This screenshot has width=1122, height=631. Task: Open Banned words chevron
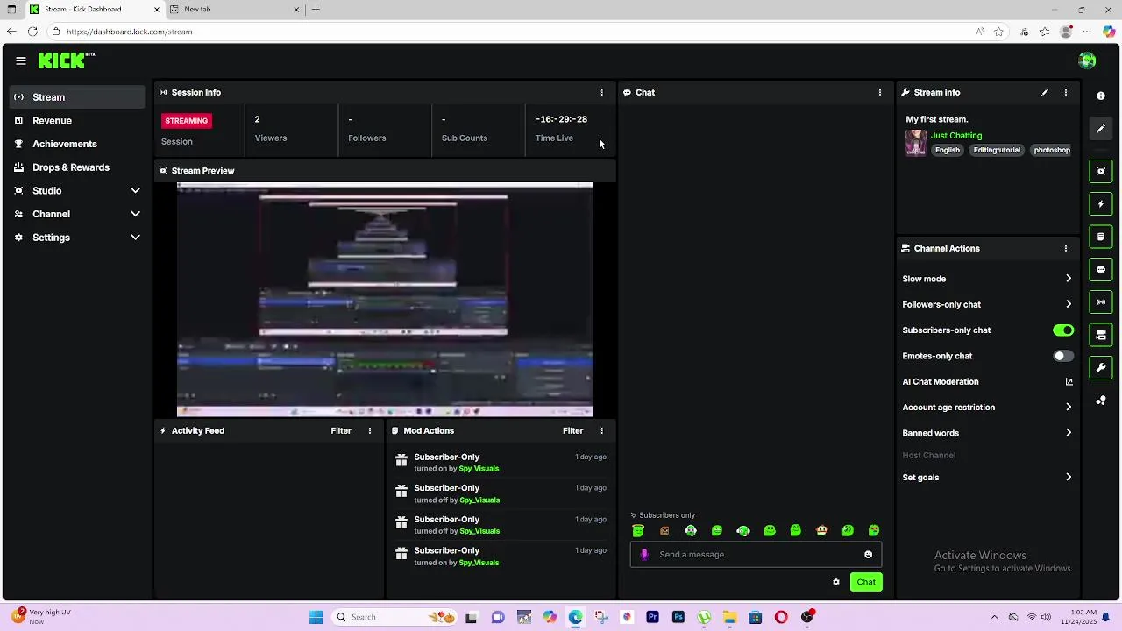pos(1069,433)
